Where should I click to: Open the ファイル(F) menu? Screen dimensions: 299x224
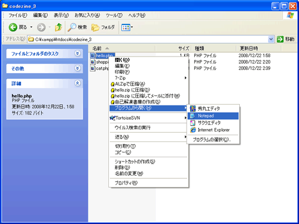coord(18,15)
